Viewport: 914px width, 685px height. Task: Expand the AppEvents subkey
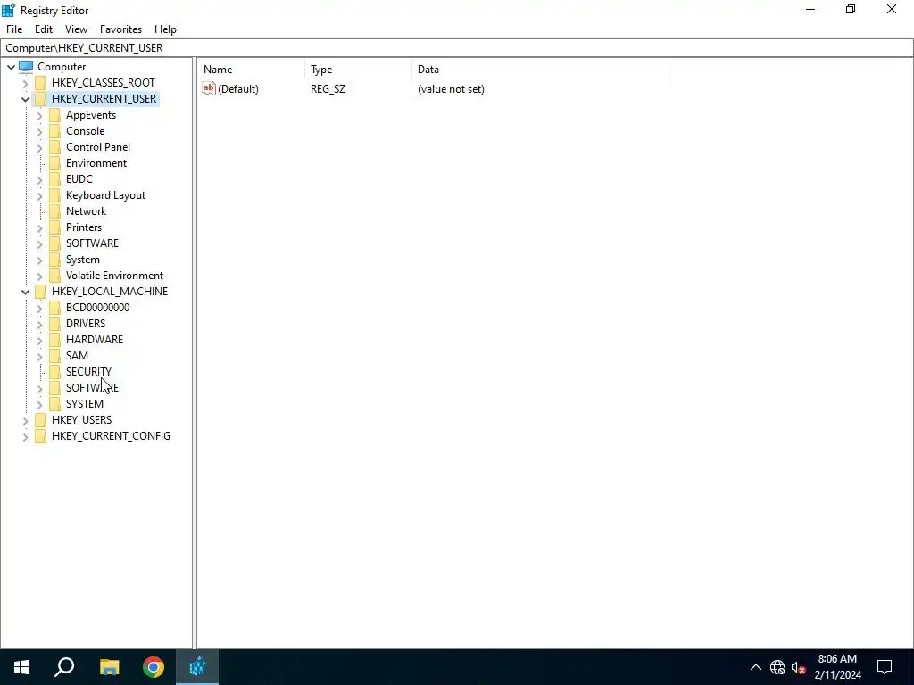39,115
